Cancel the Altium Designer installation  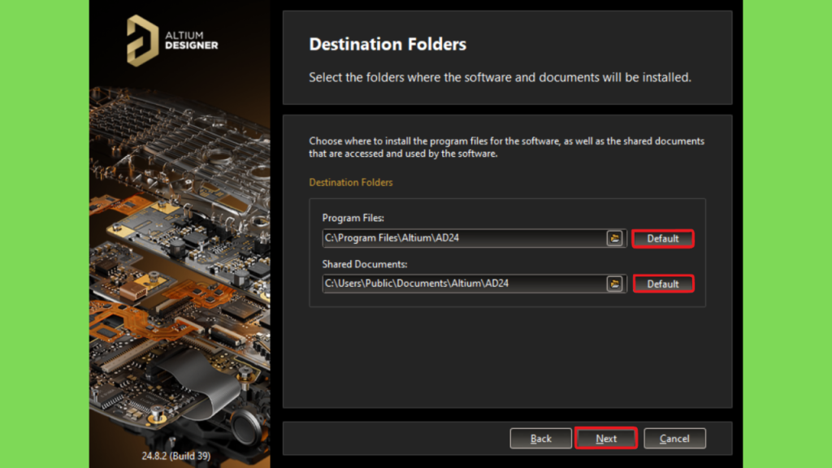(674, 438)
